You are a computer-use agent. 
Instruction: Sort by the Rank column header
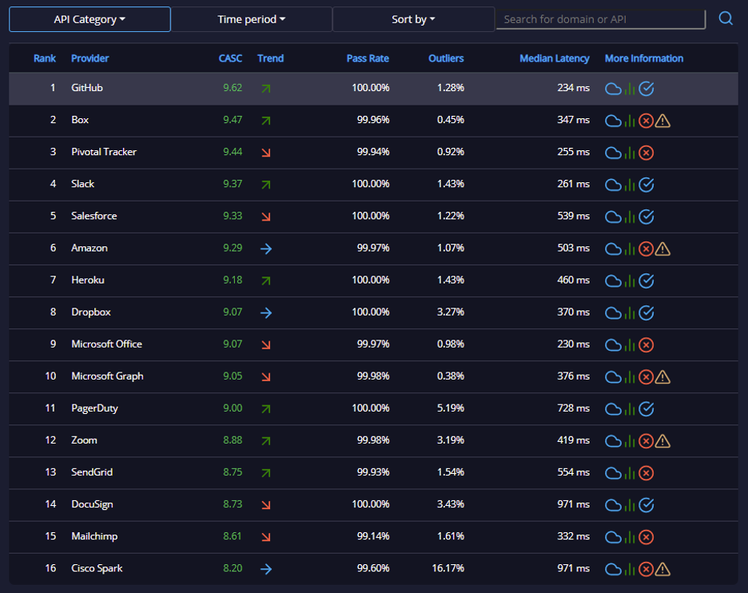pos(45,58)
